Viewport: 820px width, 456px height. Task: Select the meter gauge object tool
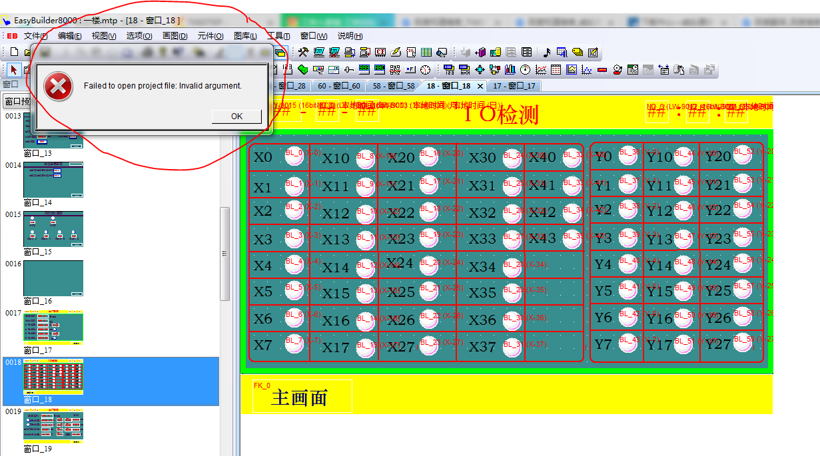526,69
